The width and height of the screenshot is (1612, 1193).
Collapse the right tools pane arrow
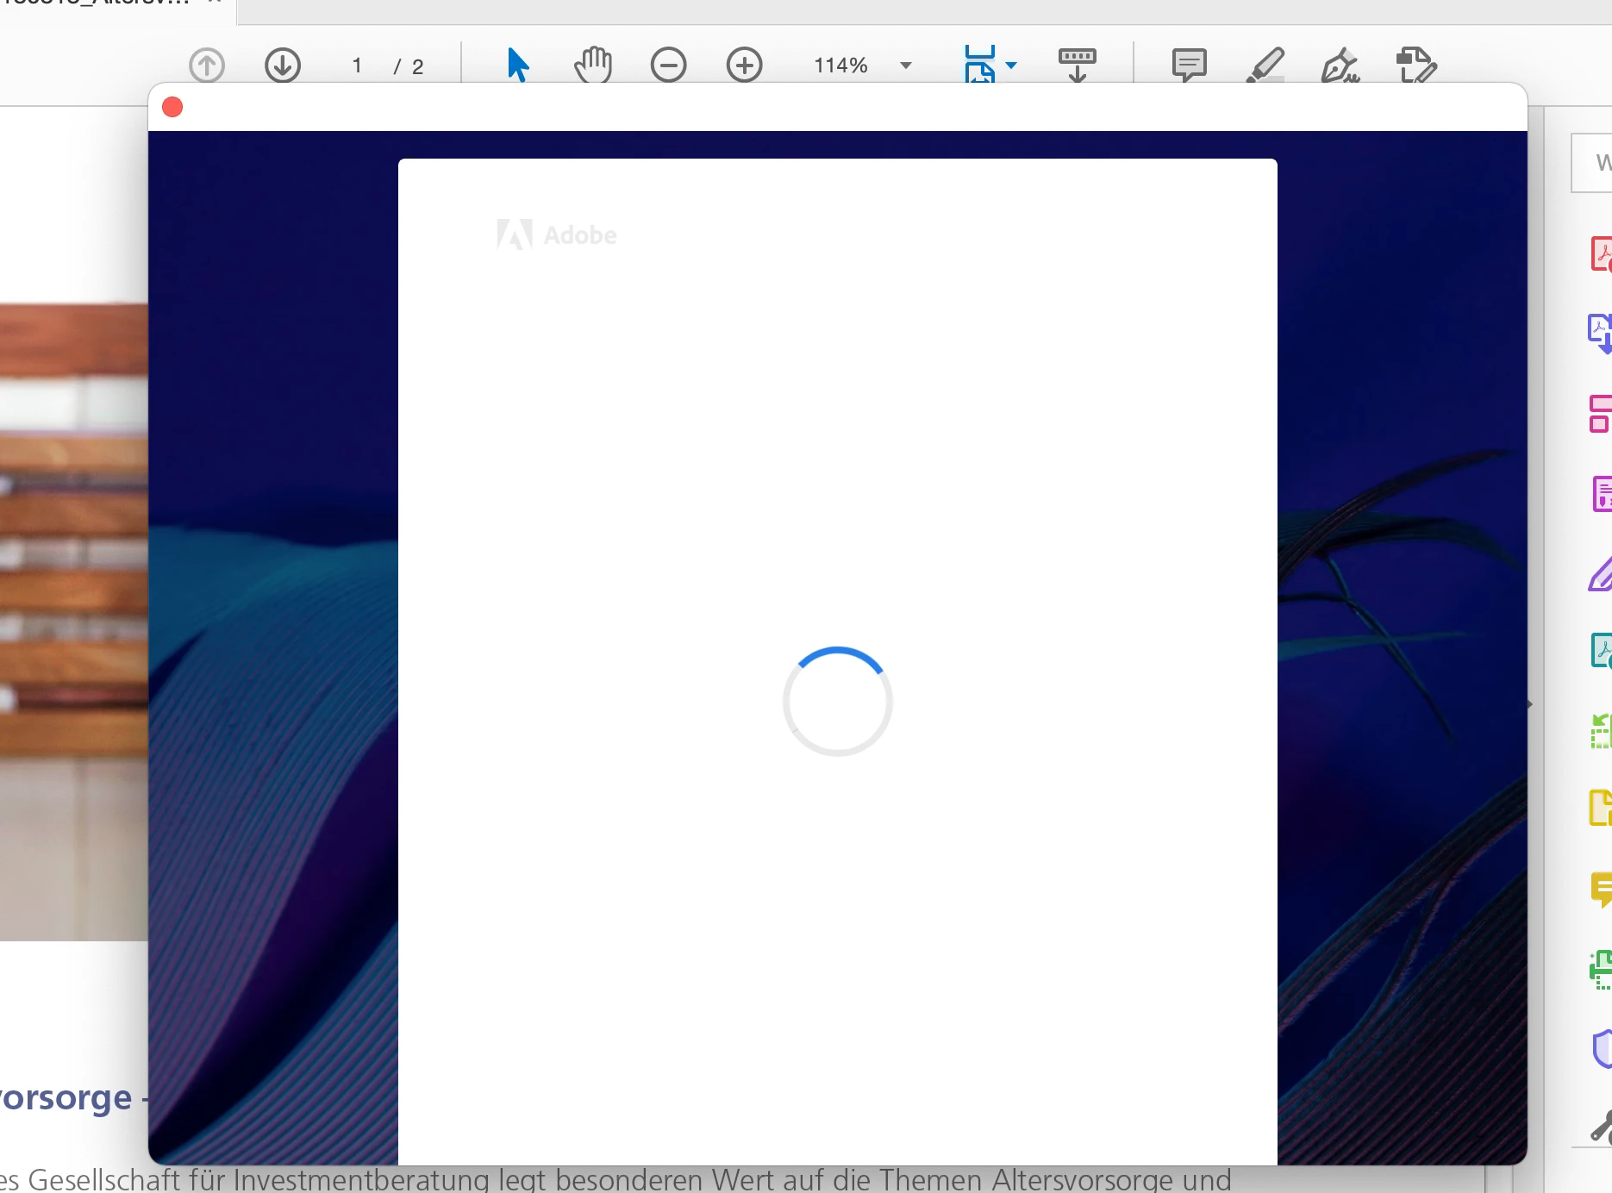(1530, 704)
